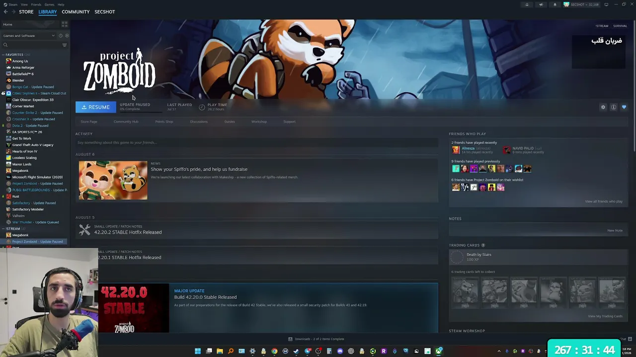
Task: Sort library by recent activity clock icon
Action: coord(61,36)
